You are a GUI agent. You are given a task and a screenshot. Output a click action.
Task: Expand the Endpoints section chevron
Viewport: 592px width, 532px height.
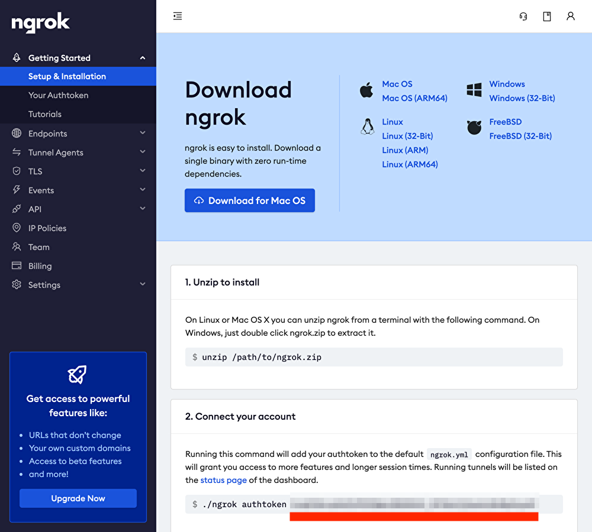click(142, 133)
